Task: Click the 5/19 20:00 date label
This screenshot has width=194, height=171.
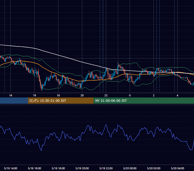Action: click(82, 168)
